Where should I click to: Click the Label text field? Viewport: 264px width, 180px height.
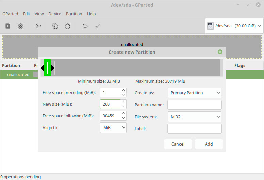pyautogui.click(x=195, y=129)
